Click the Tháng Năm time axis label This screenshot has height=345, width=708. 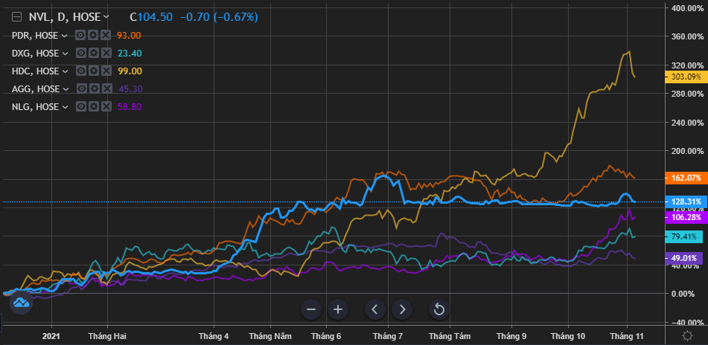pos(270,336)
